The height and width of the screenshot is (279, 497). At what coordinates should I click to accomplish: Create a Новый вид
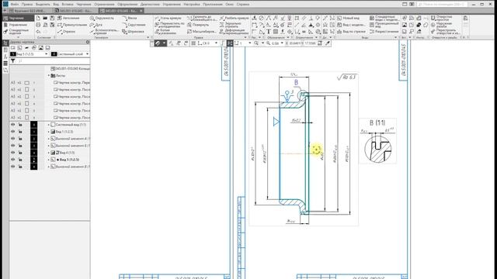tap(348, 18)
